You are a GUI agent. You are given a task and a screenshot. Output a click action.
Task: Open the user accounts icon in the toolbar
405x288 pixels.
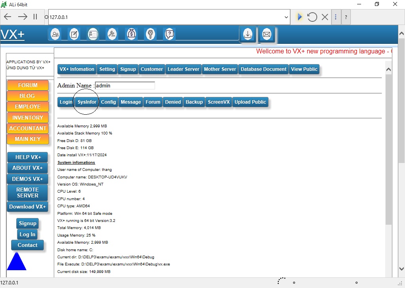point(55,34)
